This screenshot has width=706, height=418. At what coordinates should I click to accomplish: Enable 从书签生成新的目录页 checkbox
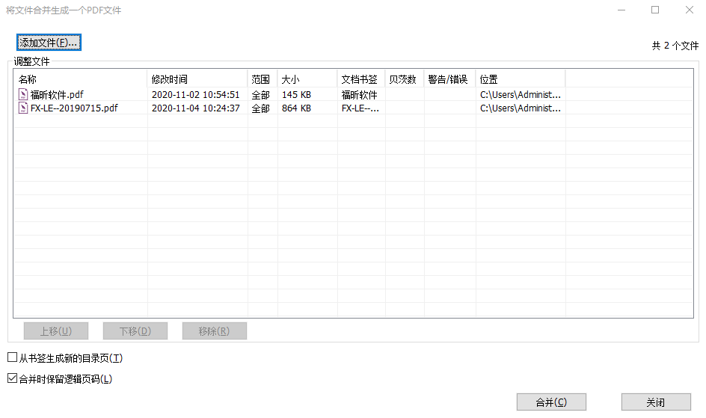pyautogui.click(x=12, y=358)
